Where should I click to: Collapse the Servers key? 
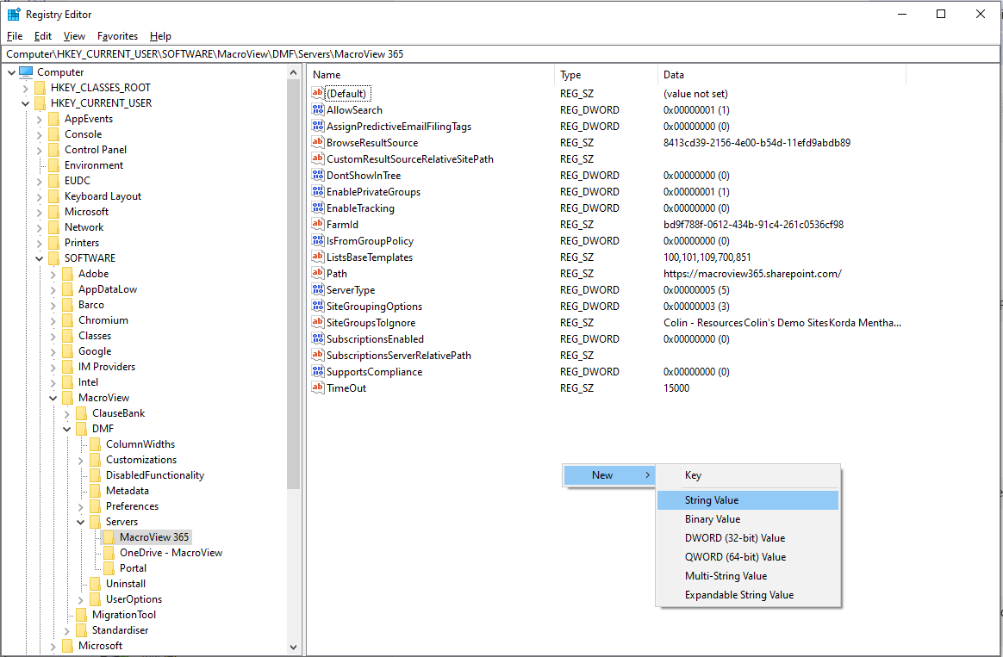(x=81, y=522)
